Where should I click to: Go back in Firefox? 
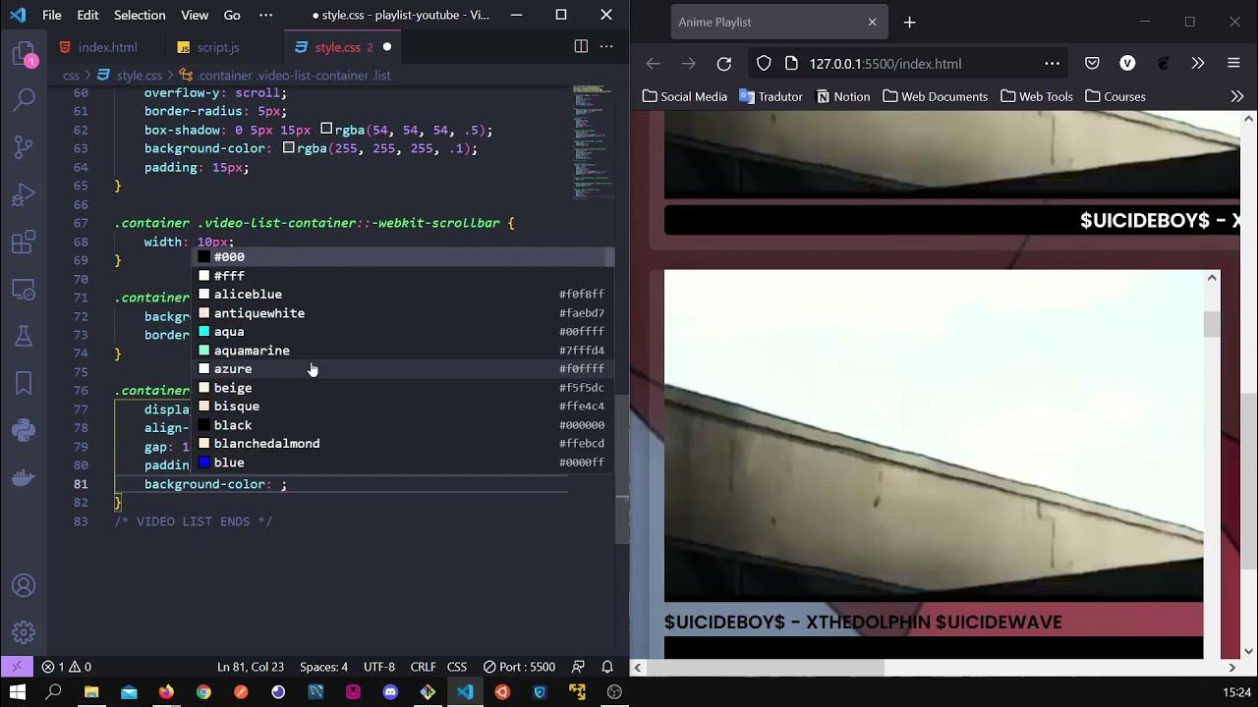[x=654, y=64]
